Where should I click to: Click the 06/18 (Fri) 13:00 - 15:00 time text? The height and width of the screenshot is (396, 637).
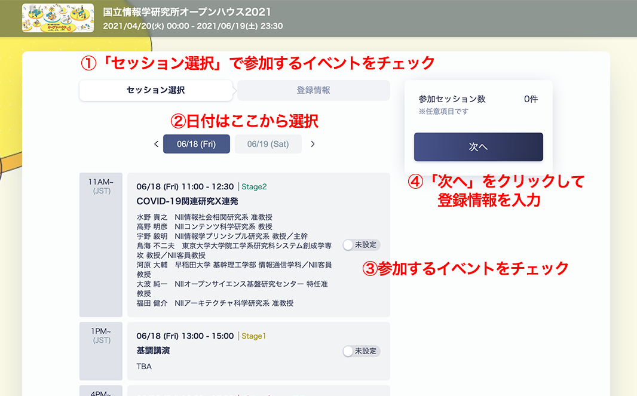click(185, 336)
